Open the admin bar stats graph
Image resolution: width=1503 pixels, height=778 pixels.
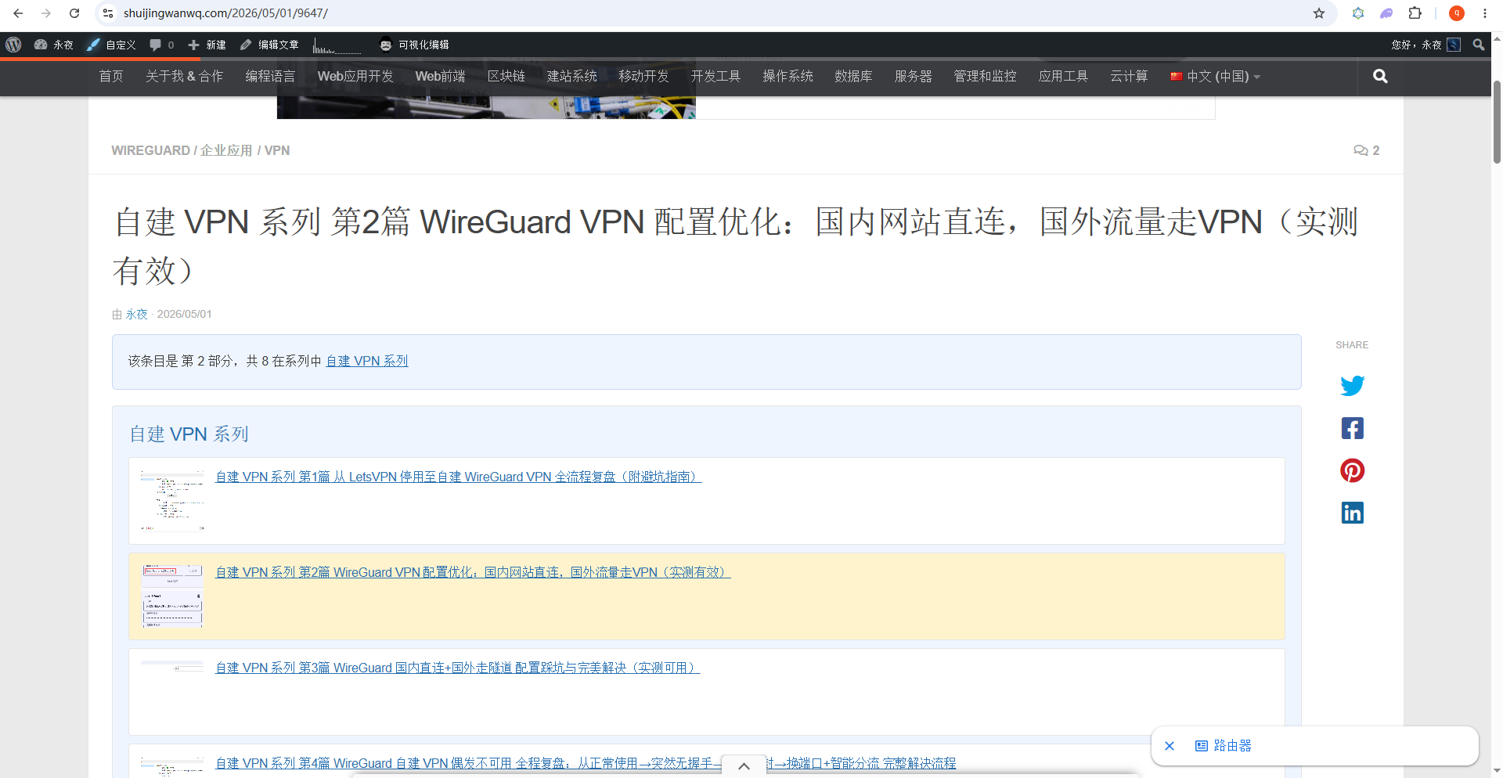[x=337, y=45]
